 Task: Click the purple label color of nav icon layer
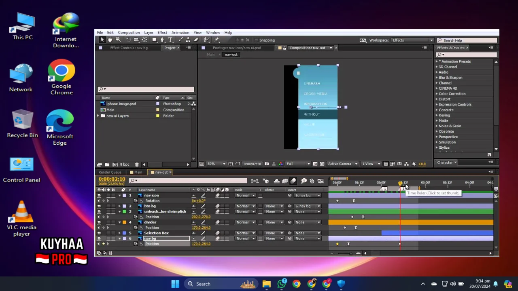(x=124, y=196)
